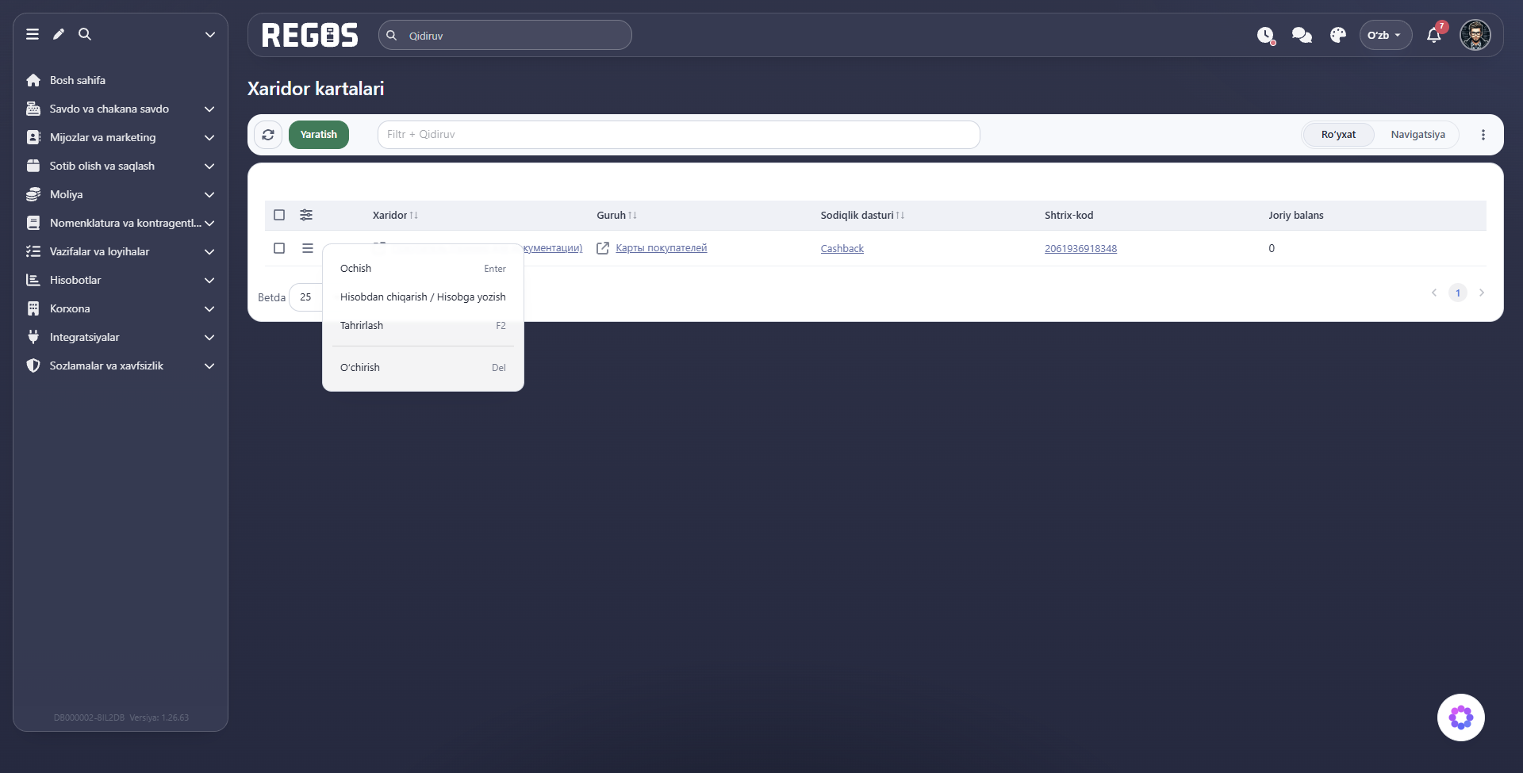Open the three-dot more options menu
This screenshot has height=773, width=1523.
pos(1483,135)
